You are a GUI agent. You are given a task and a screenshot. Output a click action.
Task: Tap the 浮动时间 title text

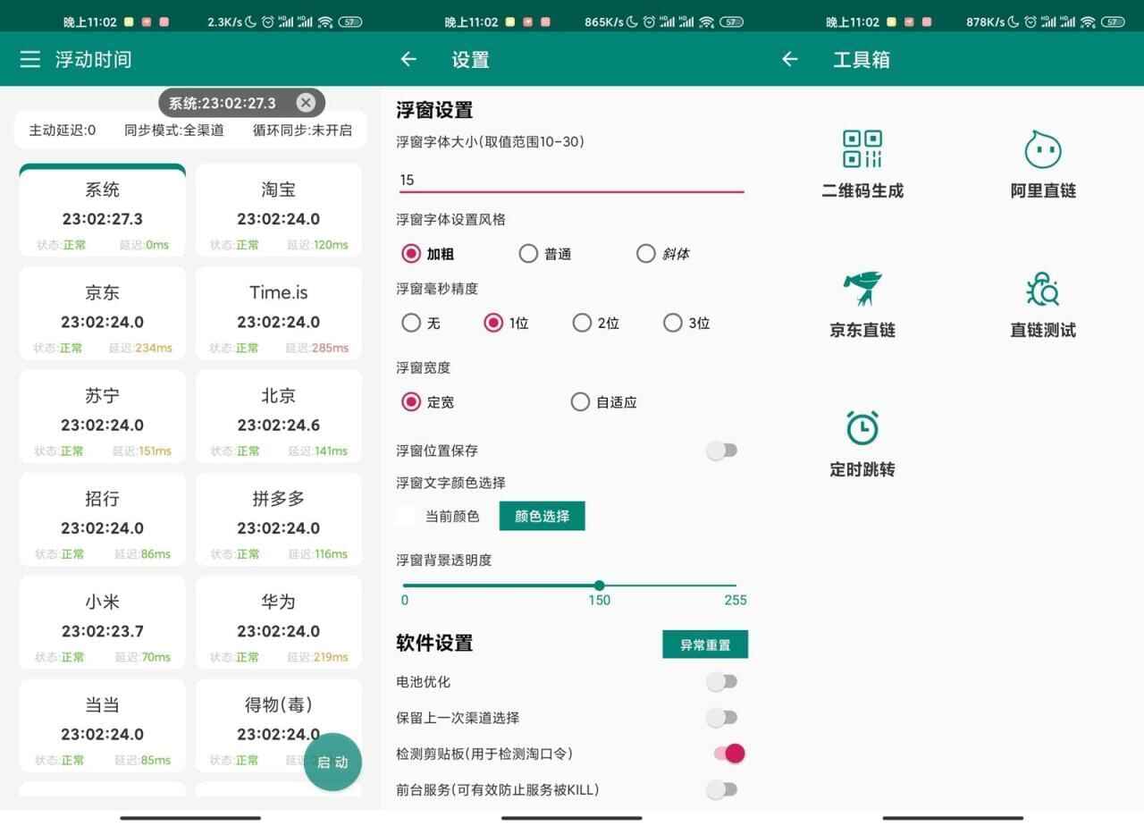coord(93,60)
